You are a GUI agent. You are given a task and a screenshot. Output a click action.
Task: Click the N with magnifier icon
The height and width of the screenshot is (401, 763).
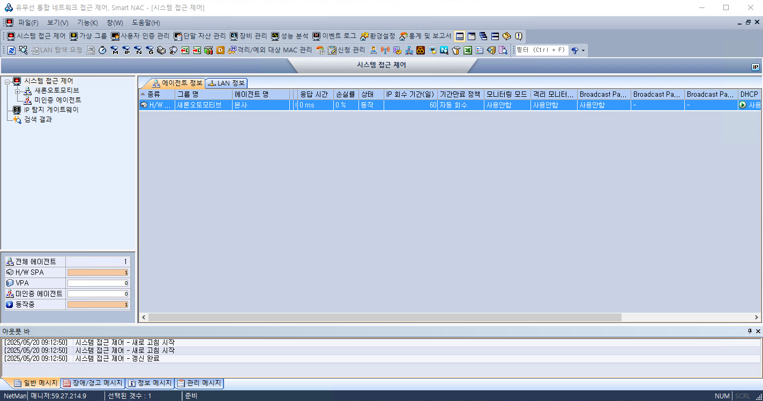click(444, 50)
